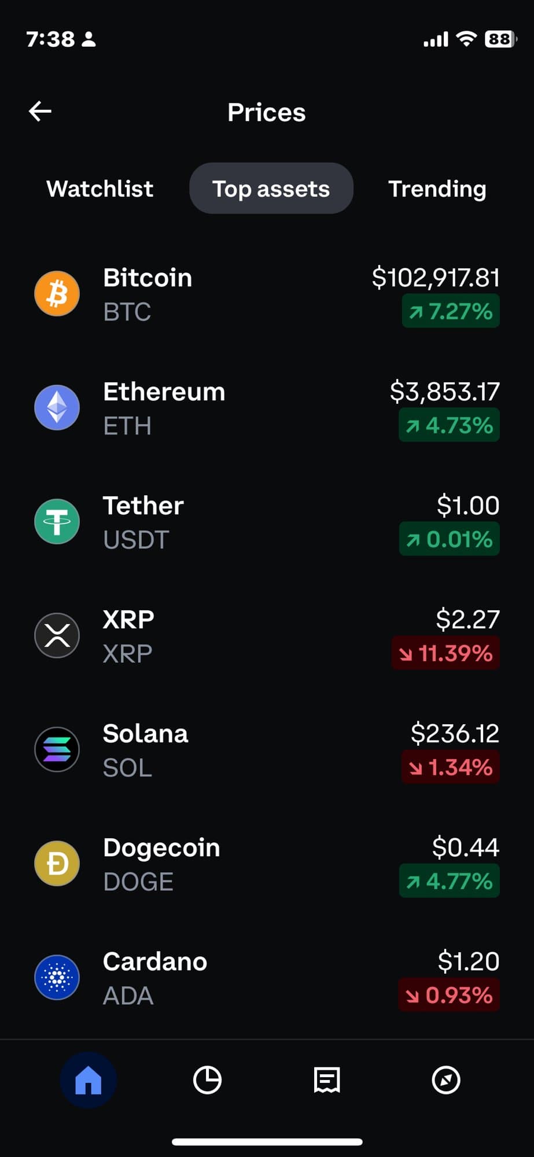Viewport: 534px width, 1157px height.
Task: Tap the Ethereum diamond icon
Action: tap(57, 407)
